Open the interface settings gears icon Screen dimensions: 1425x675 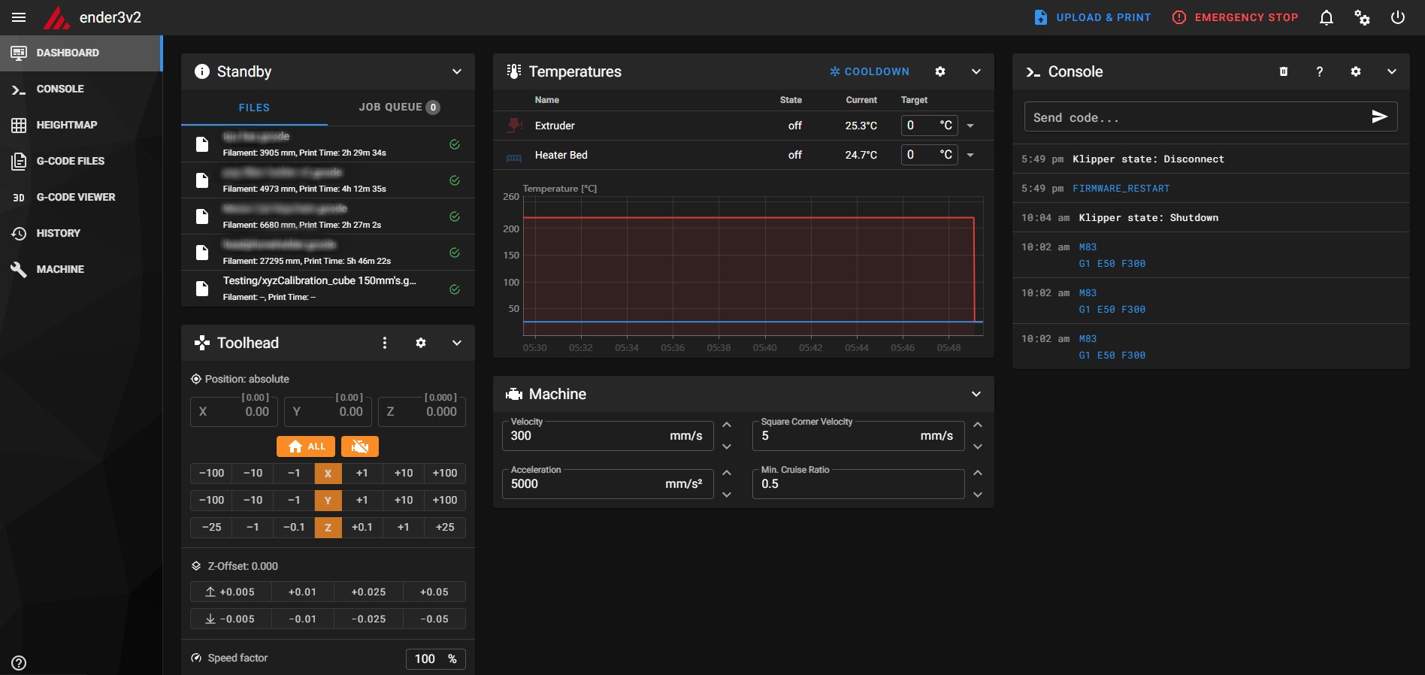pos(1362,17)
